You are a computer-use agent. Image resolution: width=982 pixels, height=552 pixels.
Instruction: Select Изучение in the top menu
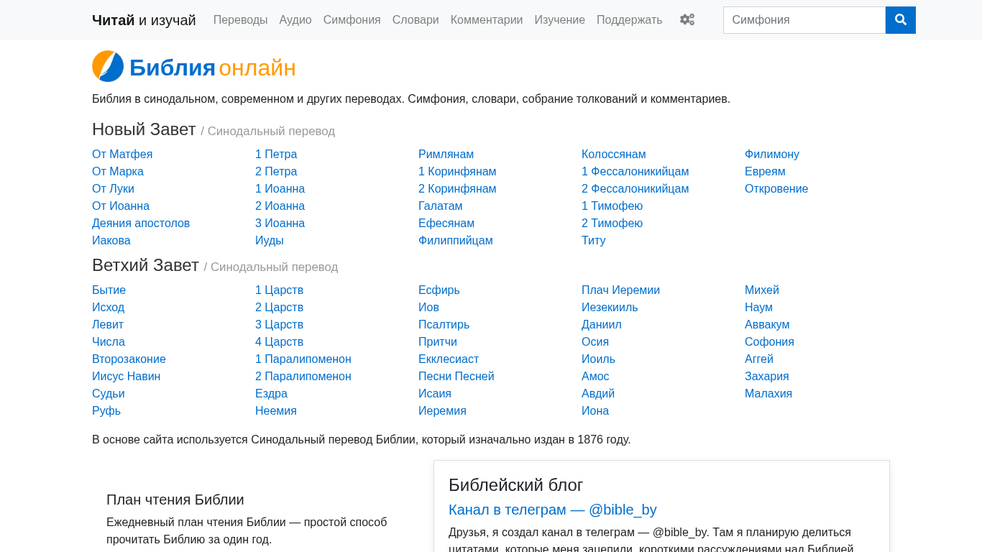coord(560,20)
